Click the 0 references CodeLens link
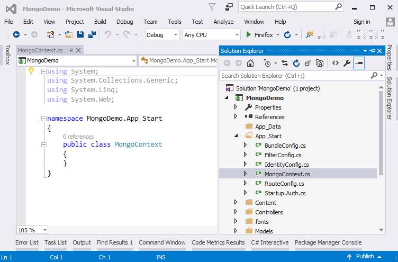The width and height of the screenshot is (398, 262). pyautogui.click(x=78, y=137)
